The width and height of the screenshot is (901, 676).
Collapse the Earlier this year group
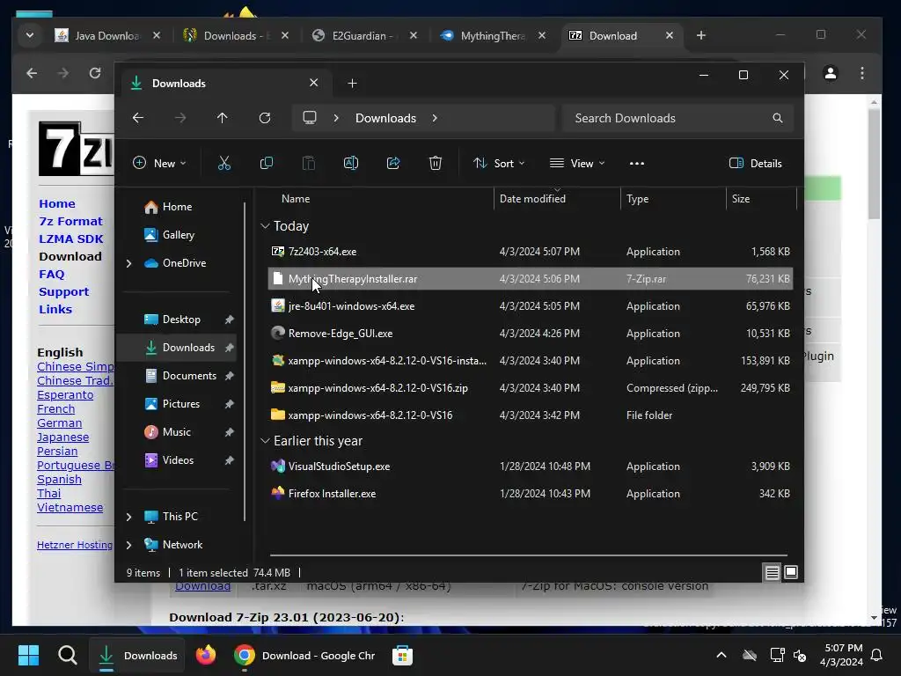265,441
